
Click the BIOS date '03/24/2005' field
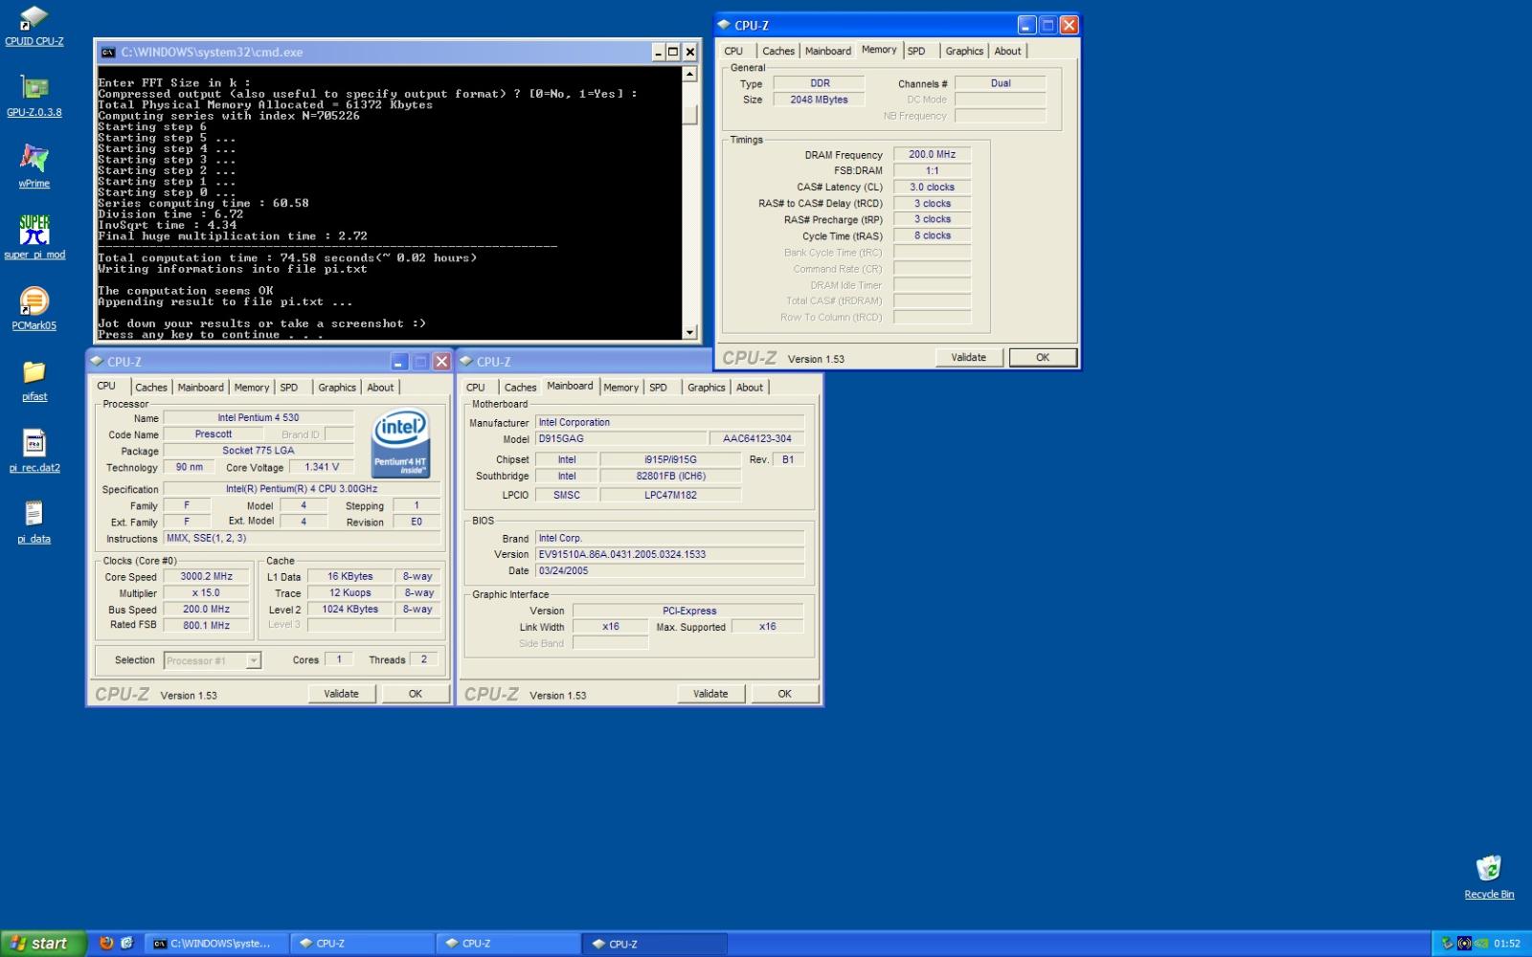pyautogui.click(x=669, y=571)
